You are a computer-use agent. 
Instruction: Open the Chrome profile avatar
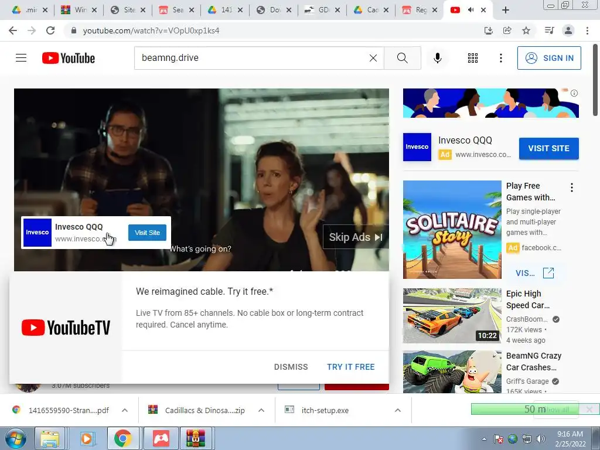pyautogui.click(x=568, y=30)
